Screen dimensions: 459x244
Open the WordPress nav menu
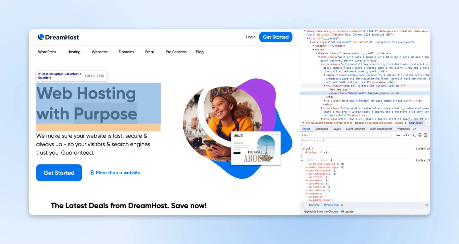point(47,52)
